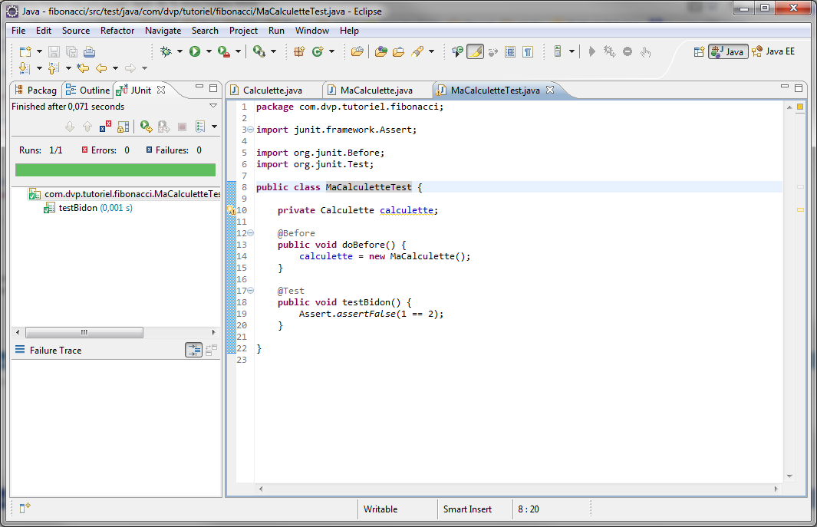Image resolution: width=817 pixels, height=527 pixels.
Task: Click Open Perspective icon beside Java
Action: point(699,51)
